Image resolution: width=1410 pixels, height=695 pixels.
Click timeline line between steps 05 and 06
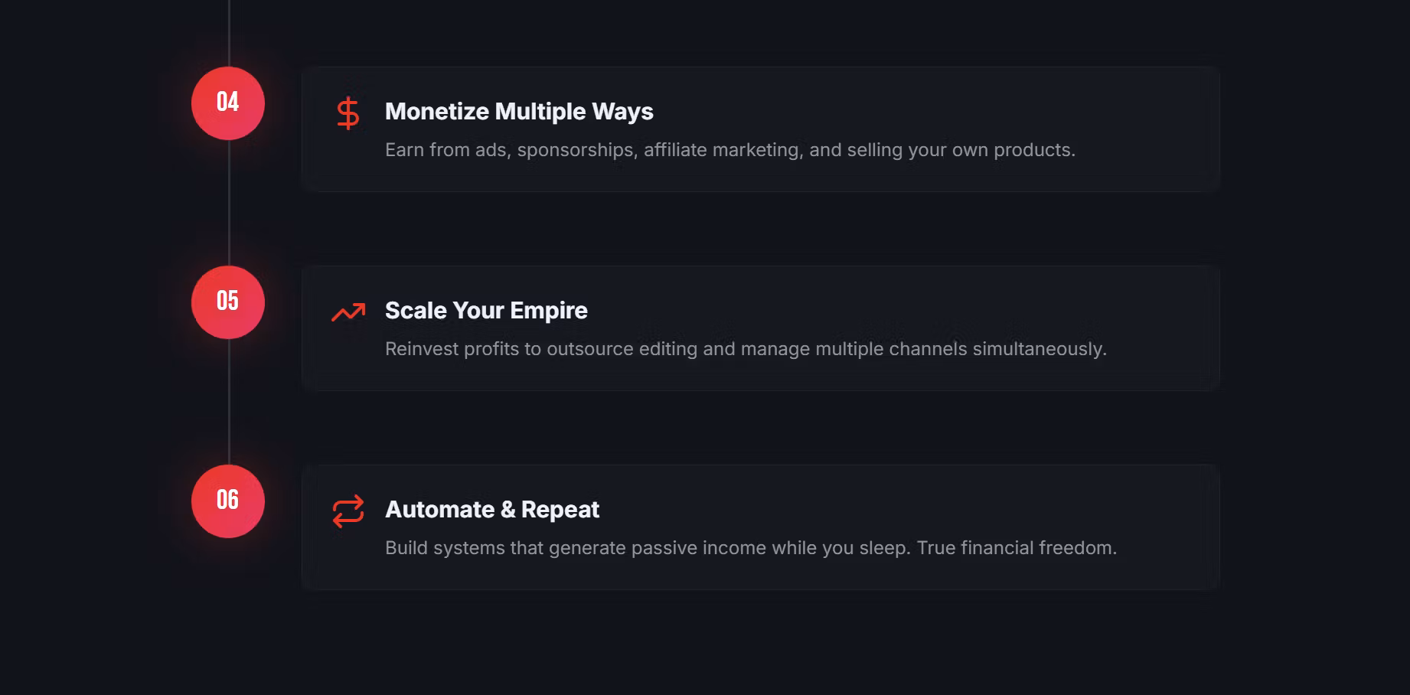click(229, 402)
